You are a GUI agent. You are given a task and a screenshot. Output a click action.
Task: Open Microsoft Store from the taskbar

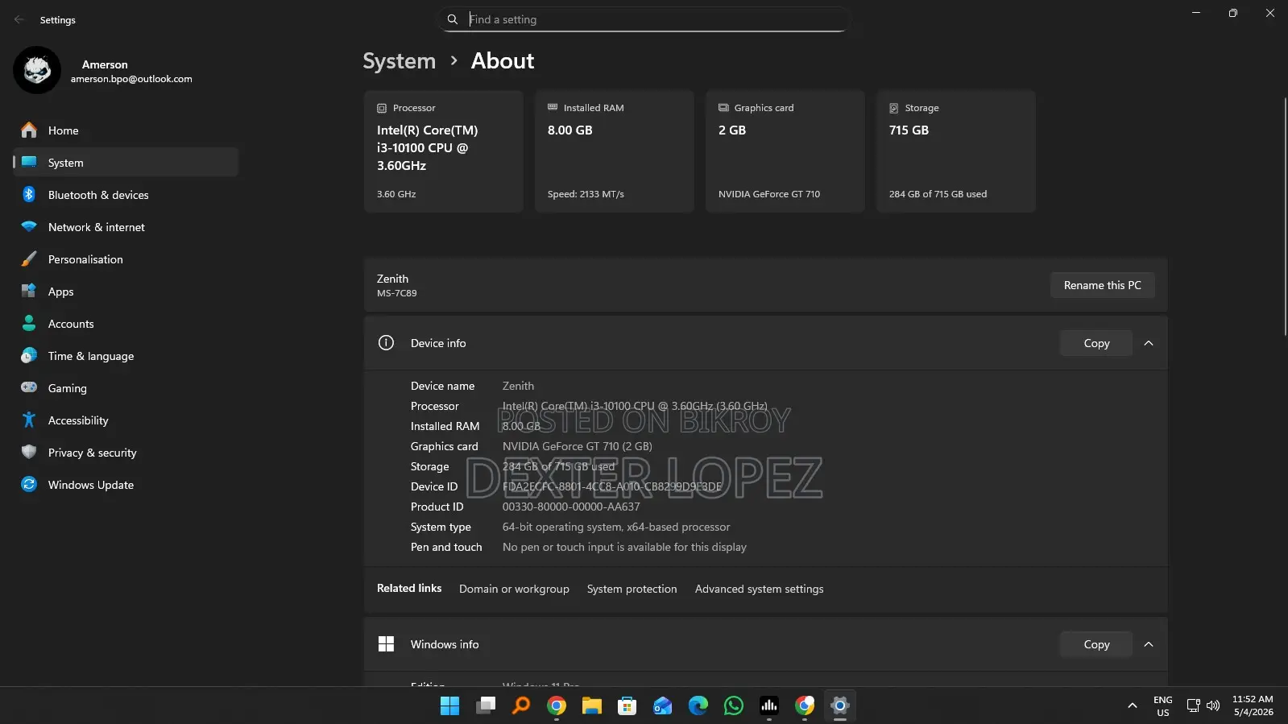[x=627, y=705]
